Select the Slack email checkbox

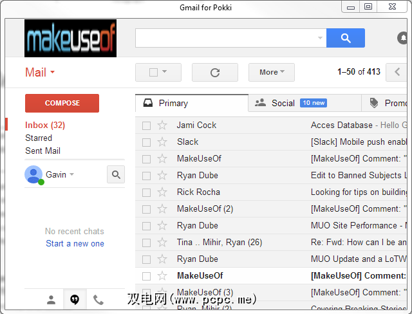pos(146,143)
